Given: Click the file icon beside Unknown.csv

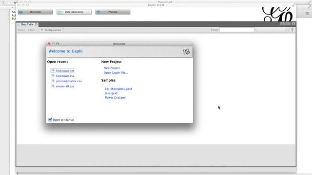Looking at the screenshot, I should point(53,76).
